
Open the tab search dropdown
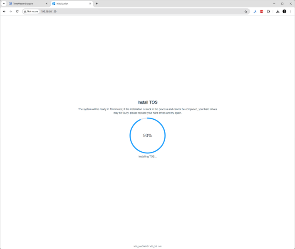click(x=4, y=4)
